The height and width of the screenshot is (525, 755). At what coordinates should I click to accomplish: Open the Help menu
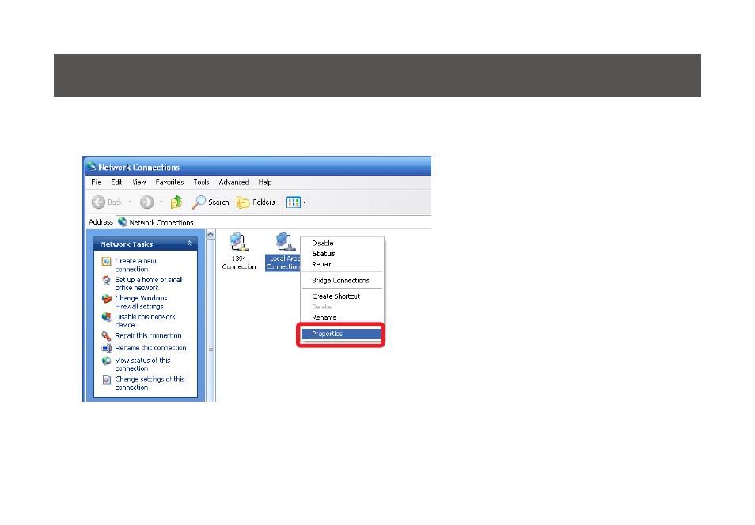(265, 183)
